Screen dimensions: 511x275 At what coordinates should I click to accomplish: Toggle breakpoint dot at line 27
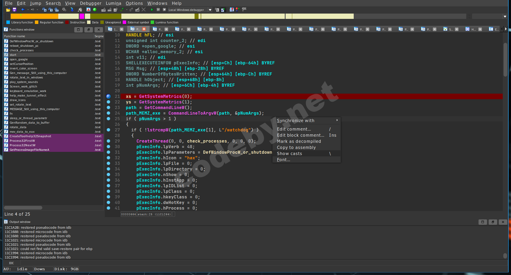pyautogui.click(x=109, y=130)
